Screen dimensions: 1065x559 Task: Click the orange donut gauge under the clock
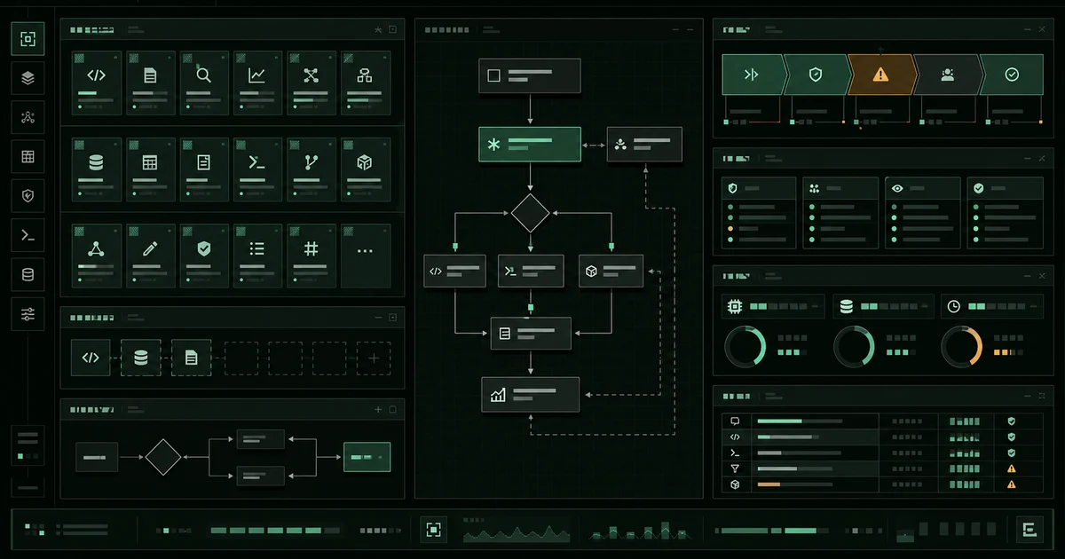962,346
